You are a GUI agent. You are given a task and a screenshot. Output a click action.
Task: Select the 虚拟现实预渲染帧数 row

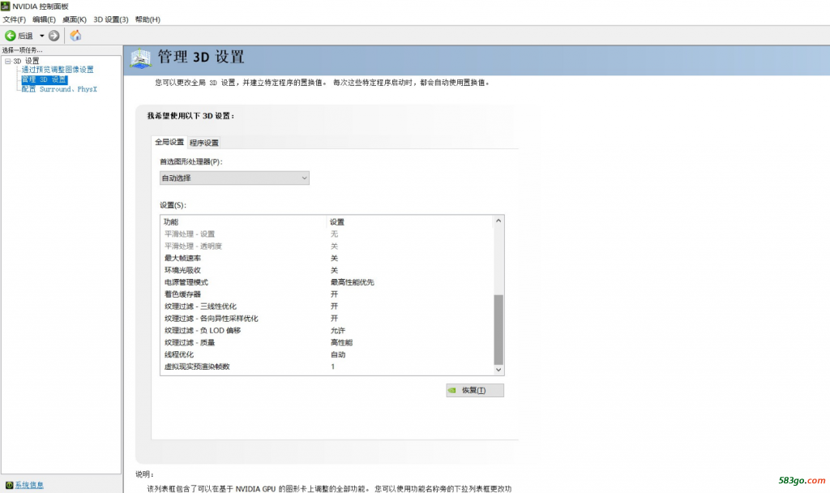(327, 367)
